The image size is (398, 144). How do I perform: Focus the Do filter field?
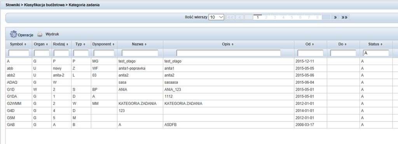click(343, 53)
